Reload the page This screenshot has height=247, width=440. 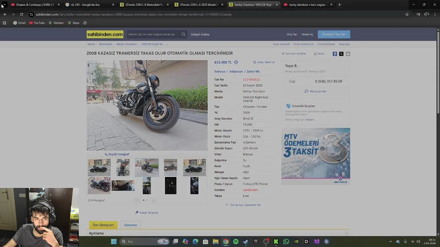(x=21, y=14)
